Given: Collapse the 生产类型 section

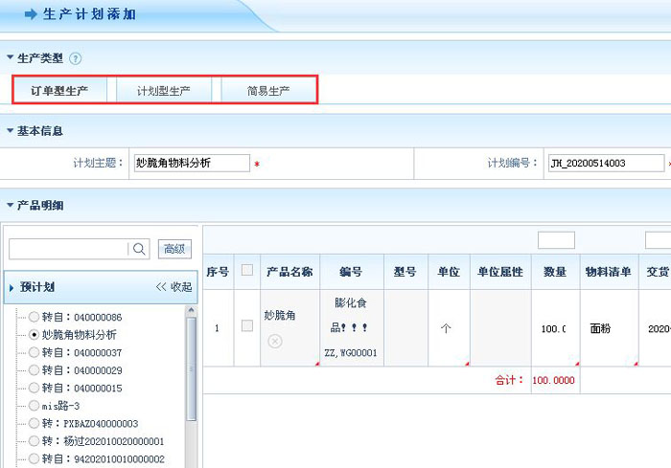Looking at the screenshot, I should pos(10,58).
